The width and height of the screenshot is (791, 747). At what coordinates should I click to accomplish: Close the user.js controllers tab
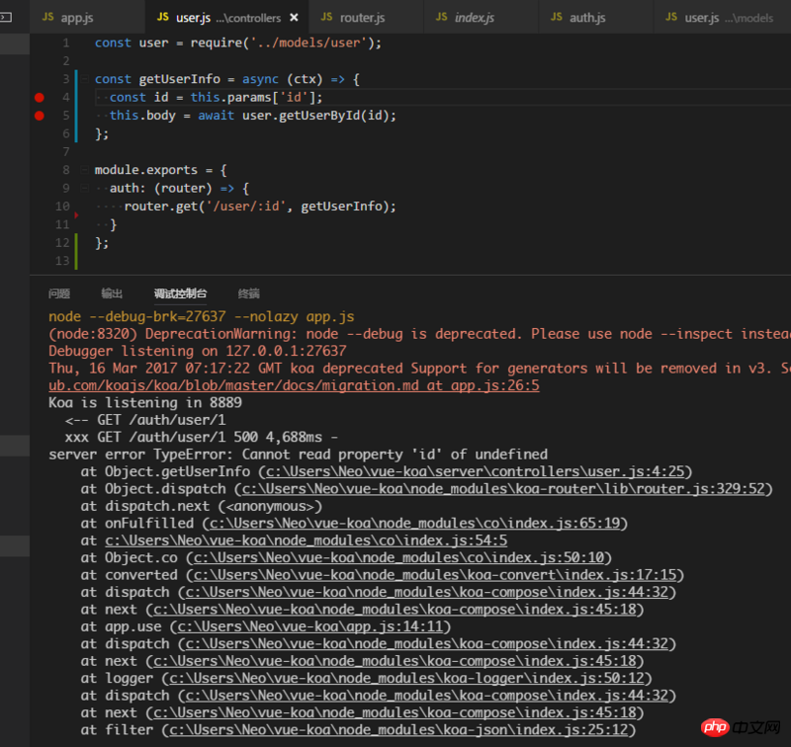(296, 18)
